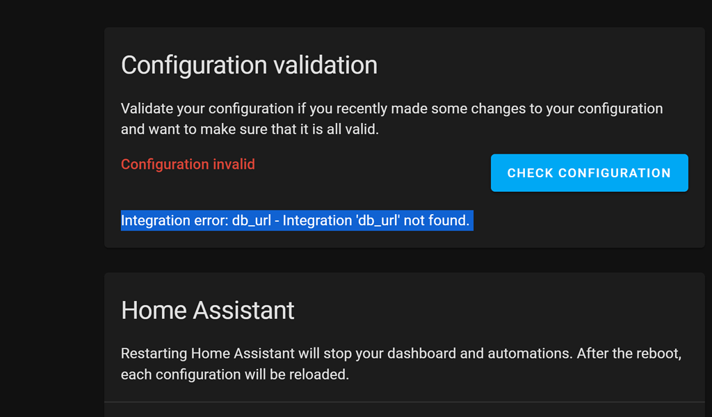Click the restart warning description text
The width and height of the screenshot is (712, 417).
pyautogui.click(x=400, y=363)
